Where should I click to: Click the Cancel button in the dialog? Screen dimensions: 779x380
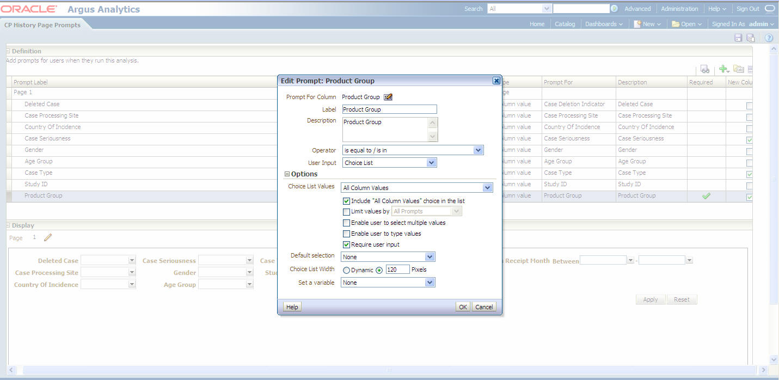tap(484, 307)
